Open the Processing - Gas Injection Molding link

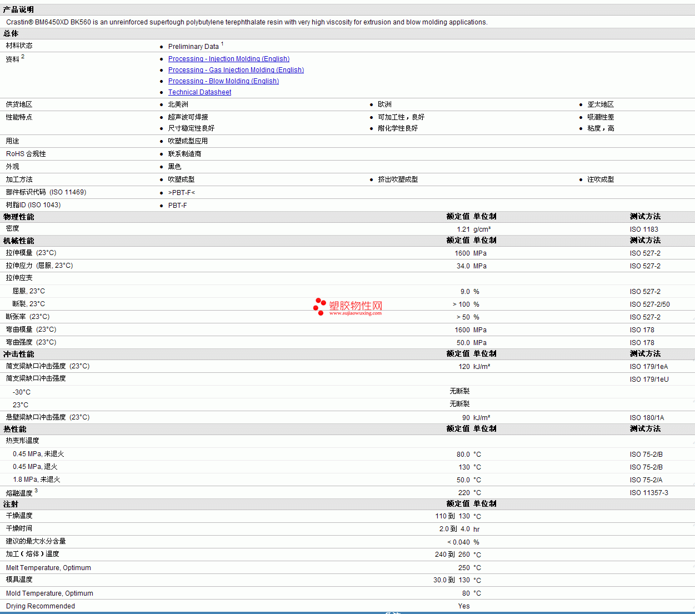click(x=236, y=70)
